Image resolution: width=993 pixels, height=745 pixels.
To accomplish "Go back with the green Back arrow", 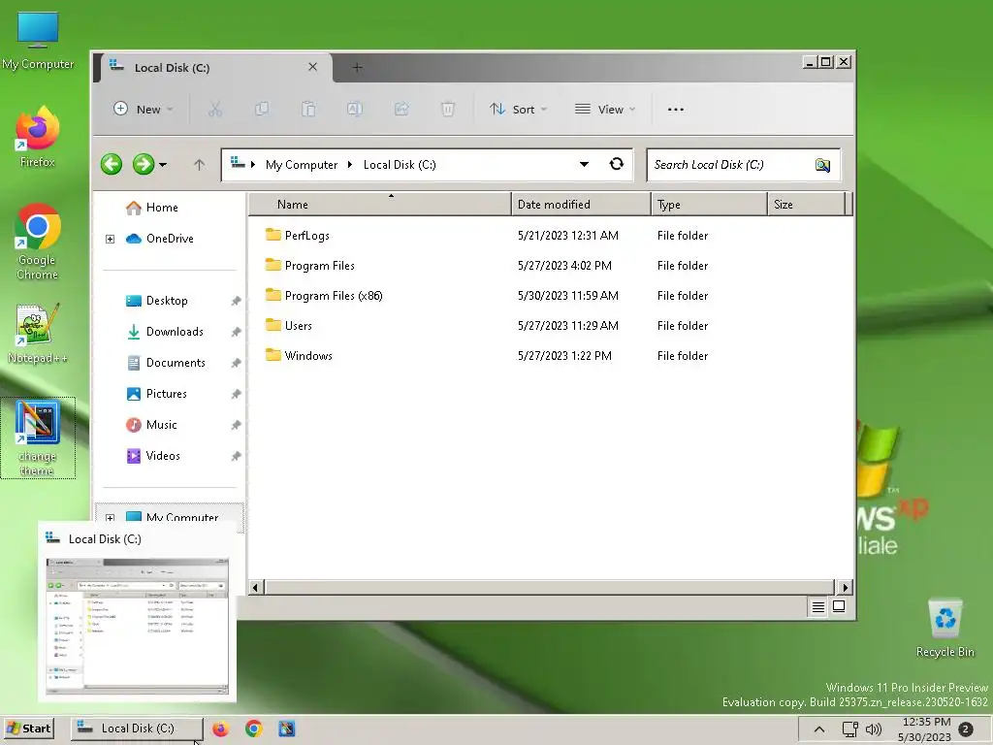I will (112, 165).
